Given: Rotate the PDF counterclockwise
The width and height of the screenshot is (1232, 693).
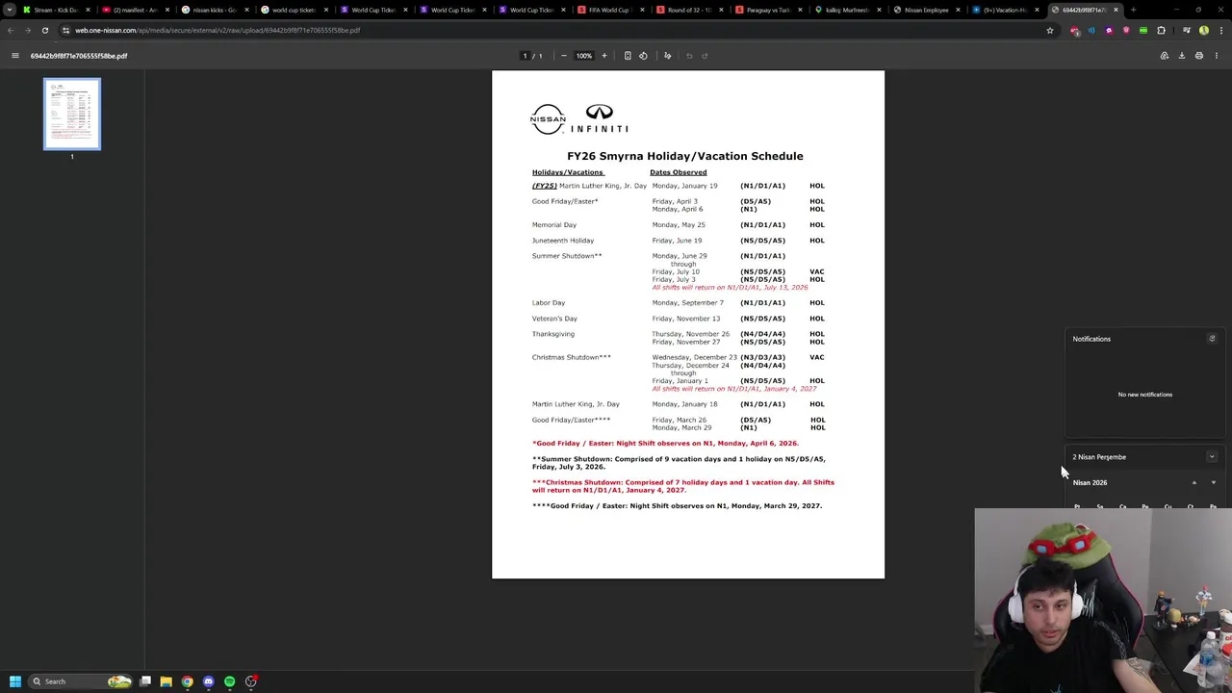Looking at the screenshot, I should [x=643, y=56].
